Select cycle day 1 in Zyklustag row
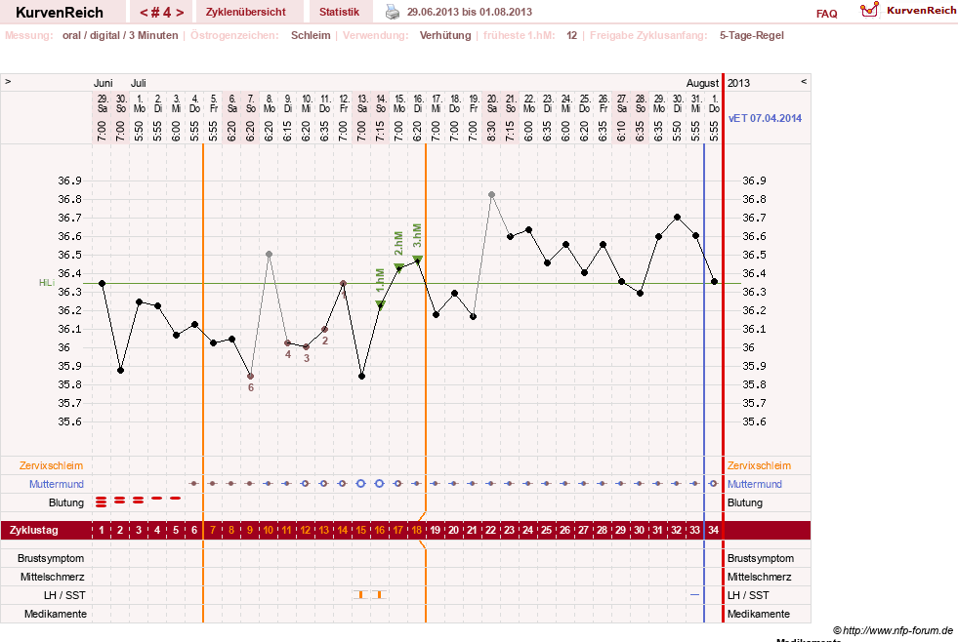The image size is (958, 642). pyautogui.click(x=102, y=531)
